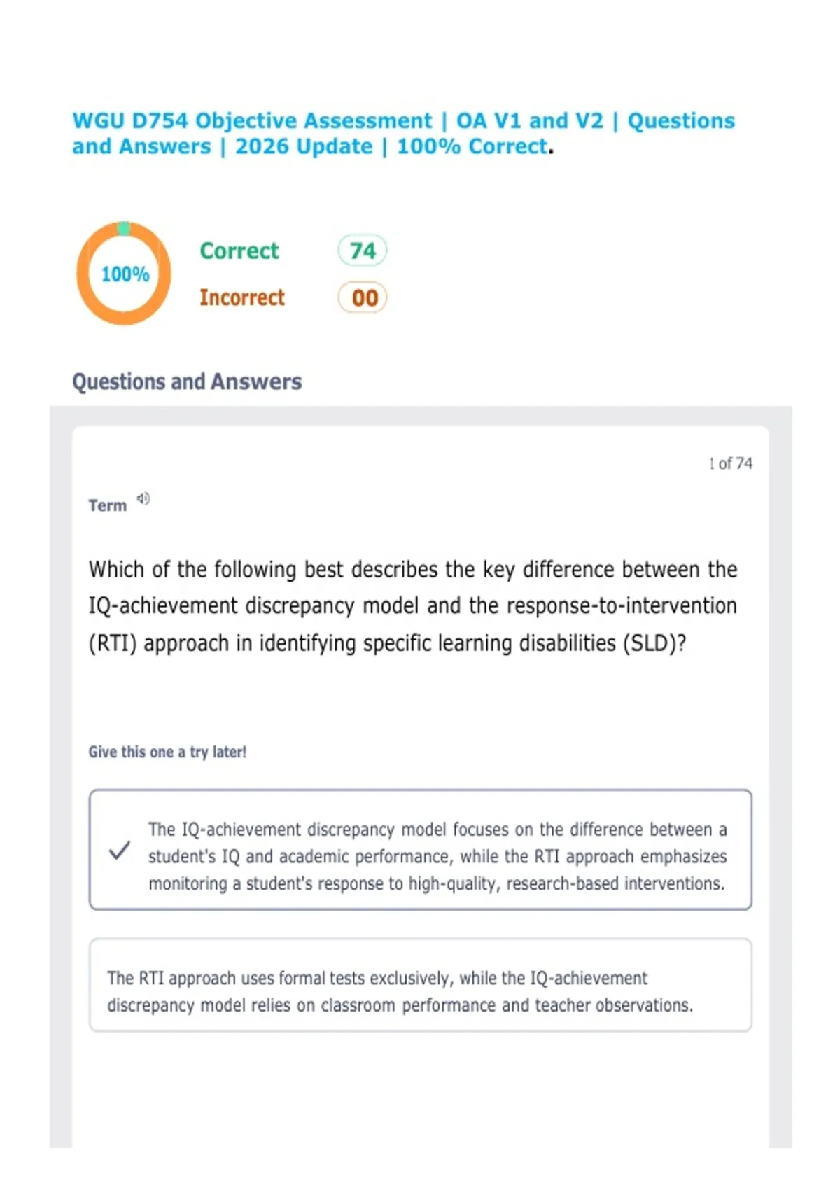Click the Term label
This screenshot has width=840, height=1190.
point(107,505)
